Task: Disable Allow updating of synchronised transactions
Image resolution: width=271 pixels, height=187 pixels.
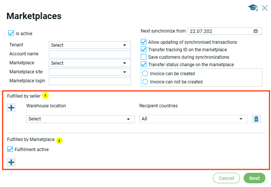Action: 143,42
